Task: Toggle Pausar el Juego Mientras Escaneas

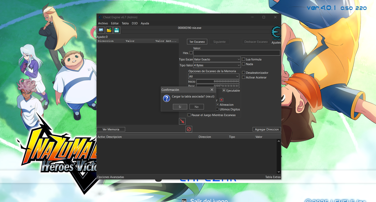Action: click(189, 115)
